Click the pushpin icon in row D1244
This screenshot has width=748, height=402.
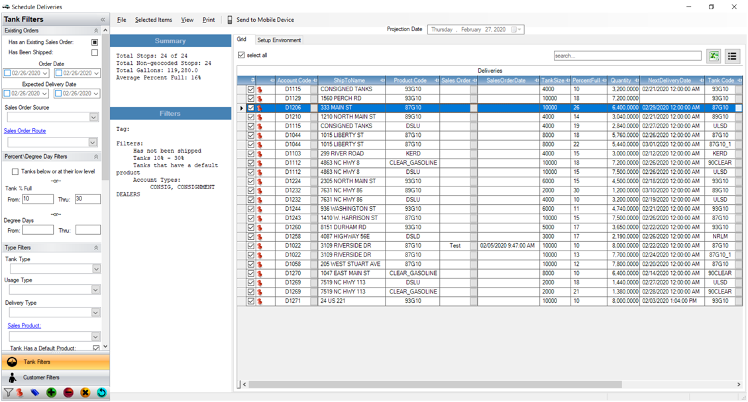(x=260, y=209)
